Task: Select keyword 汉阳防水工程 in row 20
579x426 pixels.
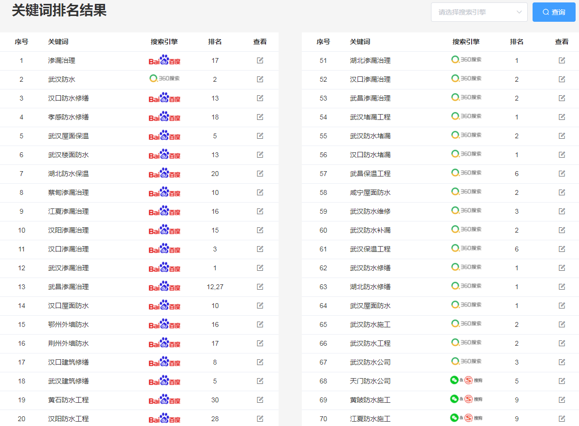Action: click(x=68, y=419)
